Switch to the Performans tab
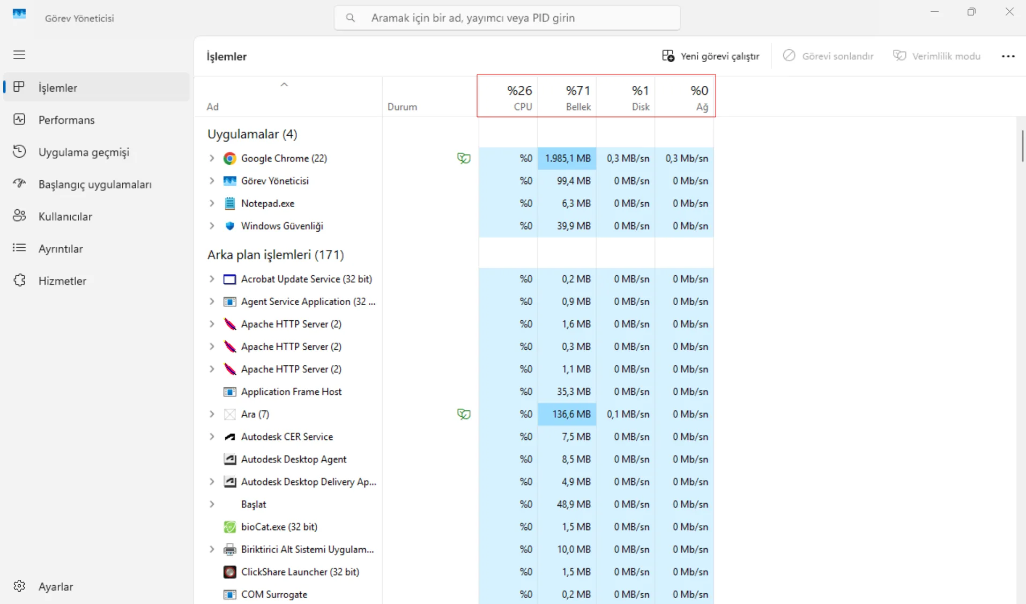The width and height of the screenshot is (1026, 604). (x=66, y=120)
